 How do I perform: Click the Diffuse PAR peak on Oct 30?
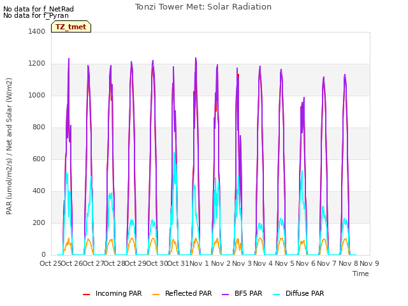click(174, 152)
